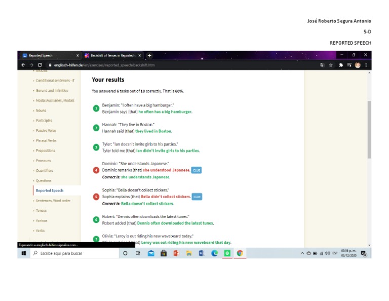Open a new browser tab

tap(149, 55)
